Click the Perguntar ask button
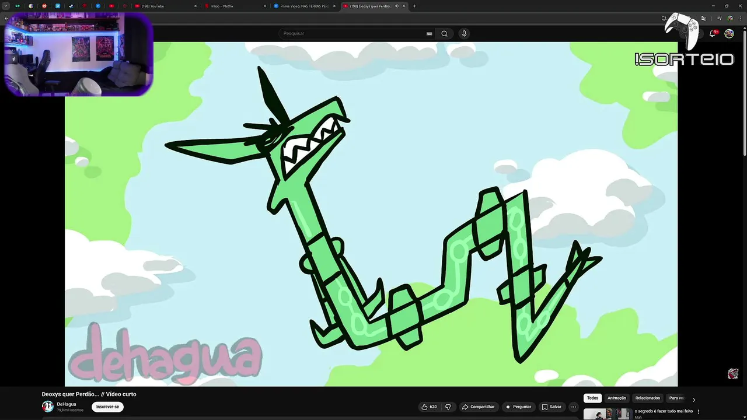Image resolution: width=747 pixels, height=420 pixels. tap(518, 407)
